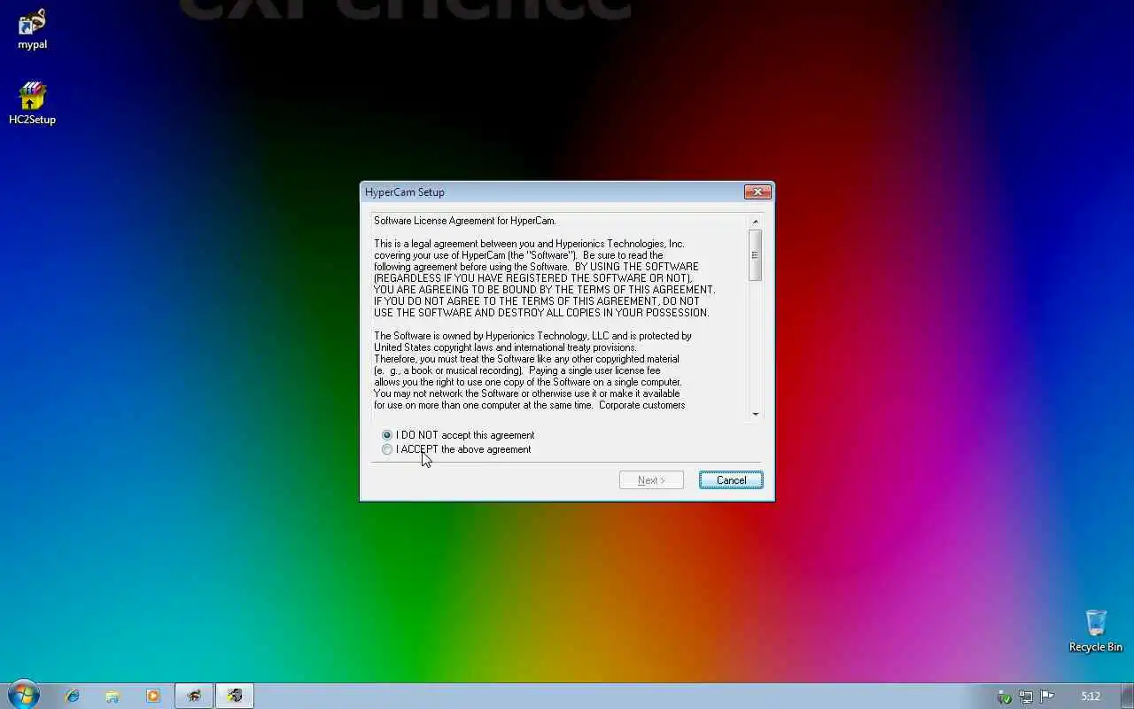Viewport: 1134px width, 709px height.
Task: Click the license agreement scrollbar thumb
Action: [756, 255]
